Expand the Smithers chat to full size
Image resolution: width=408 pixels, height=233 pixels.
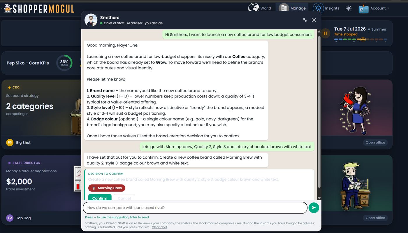(x=305, y=20)
